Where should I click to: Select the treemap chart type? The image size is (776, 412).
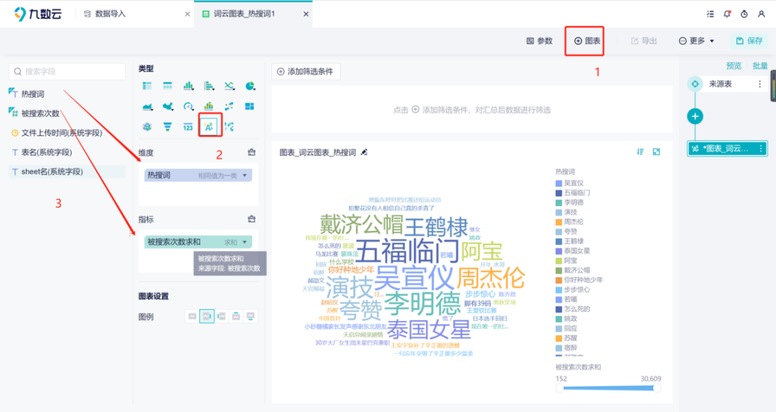coord(250,106)
